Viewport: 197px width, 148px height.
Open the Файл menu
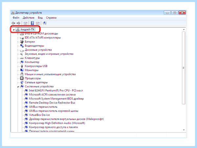click(16, 18)
